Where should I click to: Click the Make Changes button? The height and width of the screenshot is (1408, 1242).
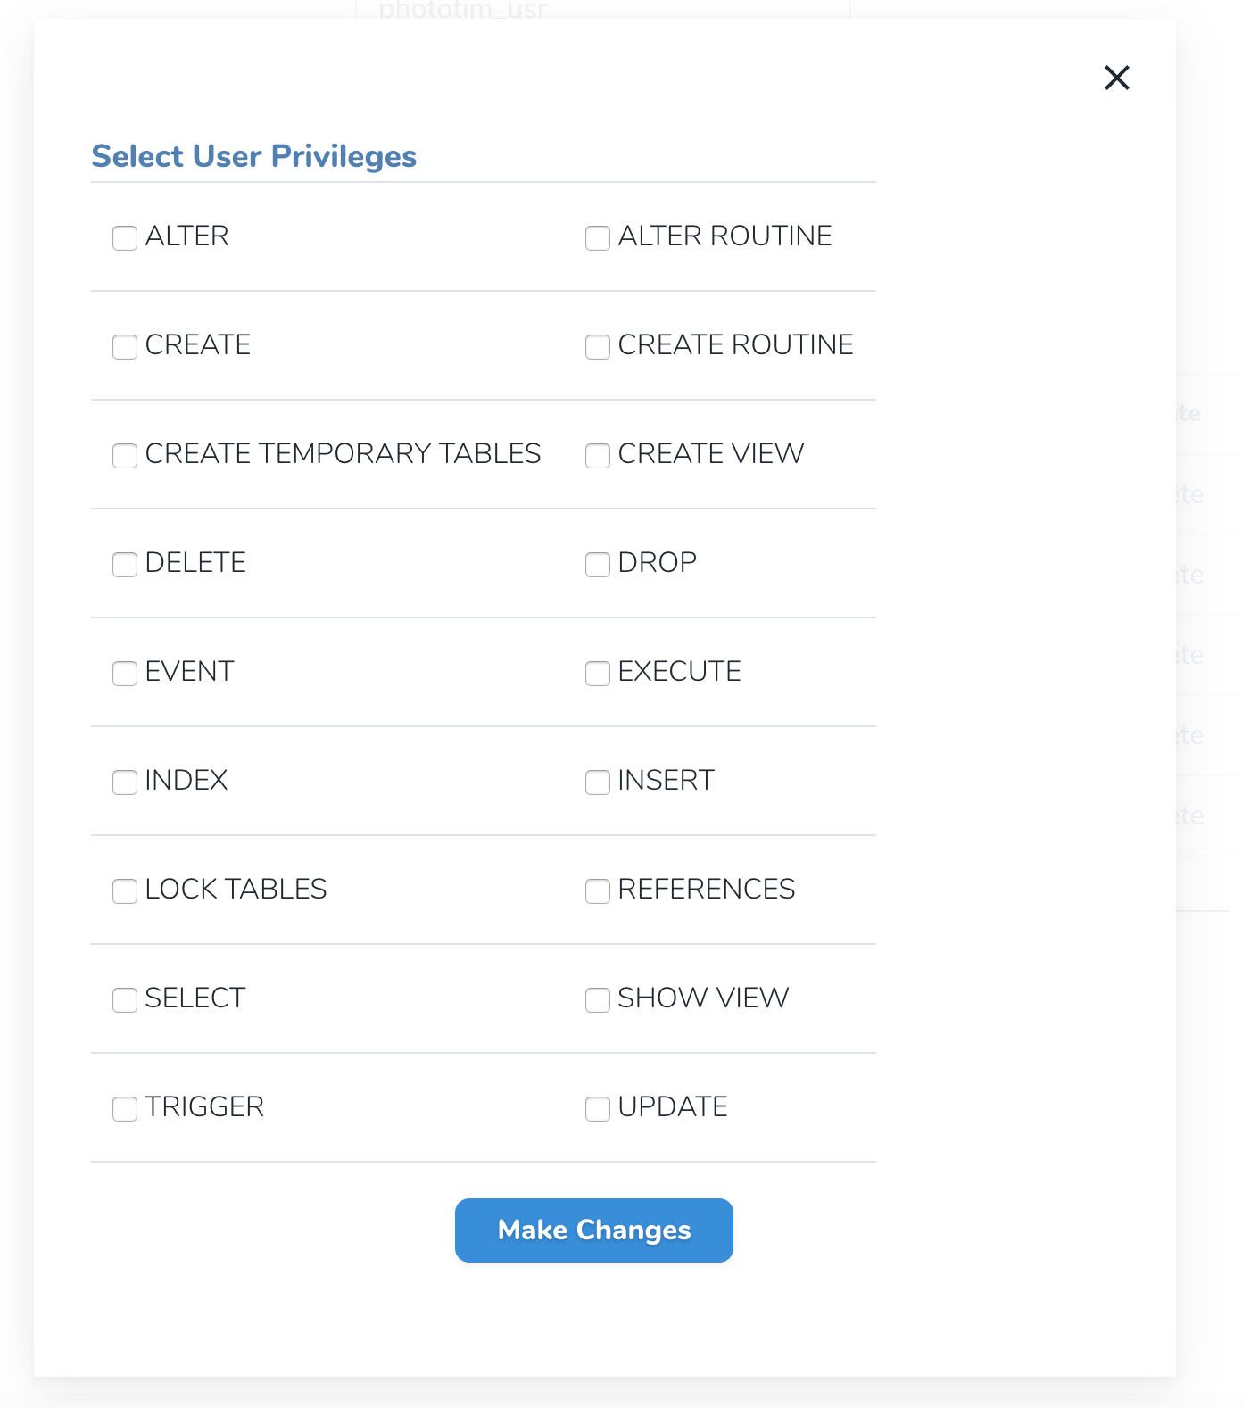(x=593, y=1230)
